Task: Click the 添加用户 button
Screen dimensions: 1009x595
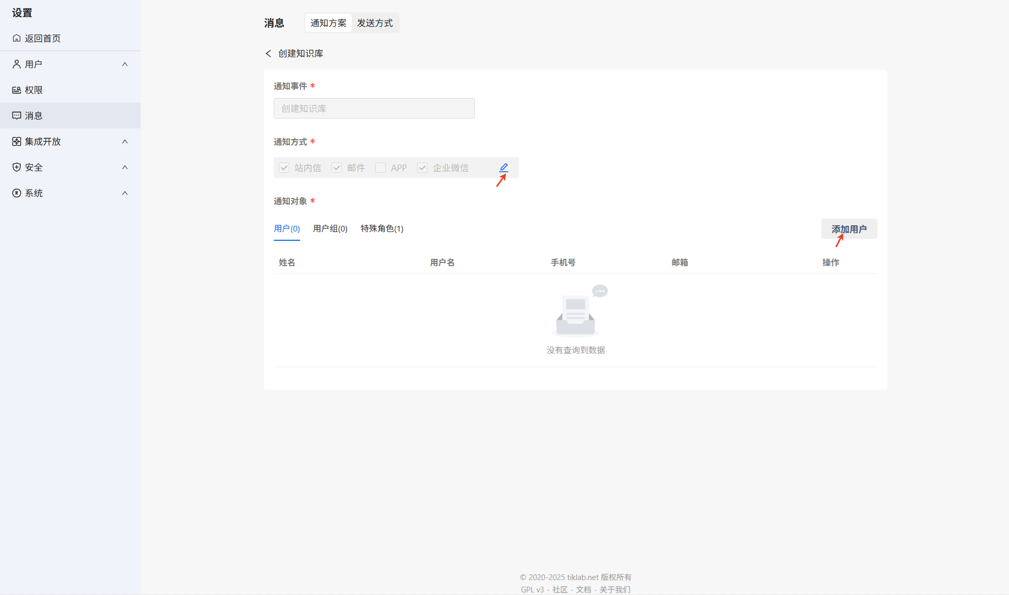Action: tap(849, 229)
